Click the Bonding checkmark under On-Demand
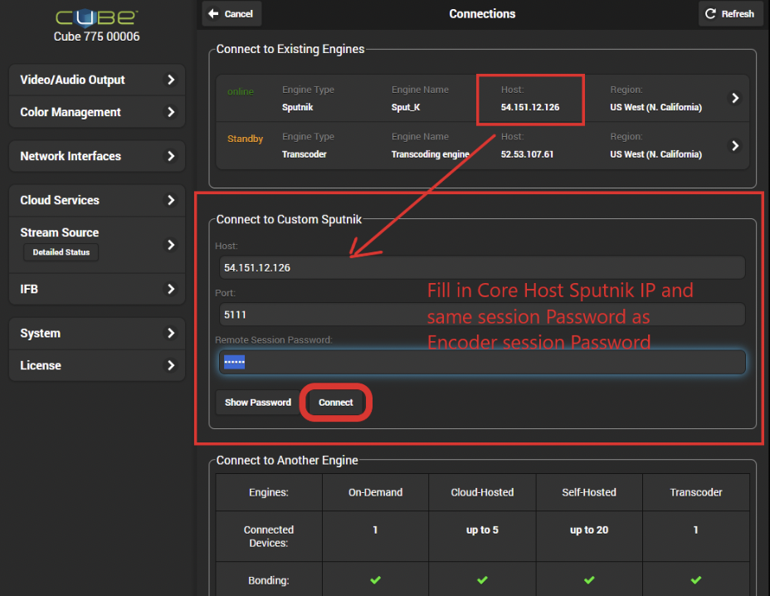 375,579
